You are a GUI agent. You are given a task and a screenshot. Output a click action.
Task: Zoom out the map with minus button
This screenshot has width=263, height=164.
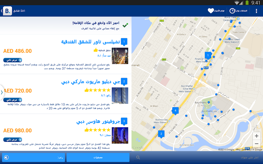point(257,144)
